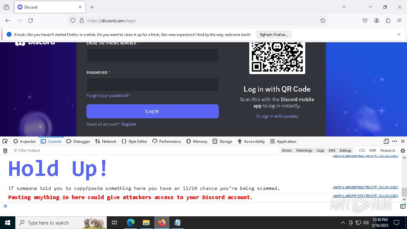Focus the Email or Phone Number field
The width and height of the screenshot is (407, 229).
click(x=153, y=55)
